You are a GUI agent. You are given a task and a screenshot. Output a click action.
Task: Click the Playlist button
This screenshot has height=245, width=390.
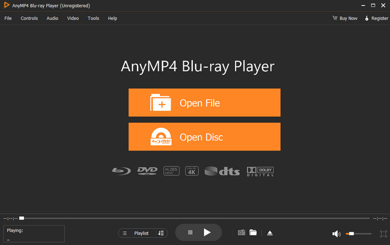pos(142,233)
